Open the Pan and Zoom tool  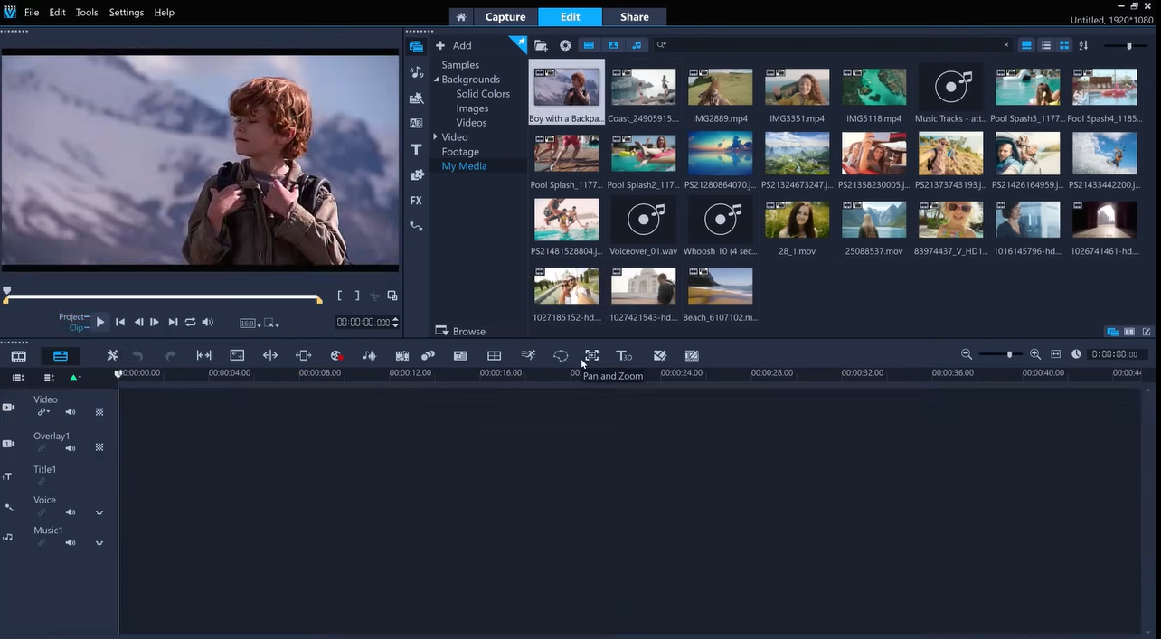tap(591, 355)
